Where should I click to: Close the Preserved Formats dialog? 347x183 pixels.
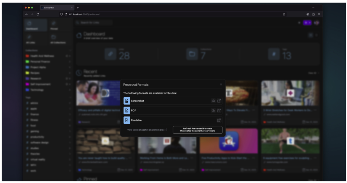pos(221,84)
